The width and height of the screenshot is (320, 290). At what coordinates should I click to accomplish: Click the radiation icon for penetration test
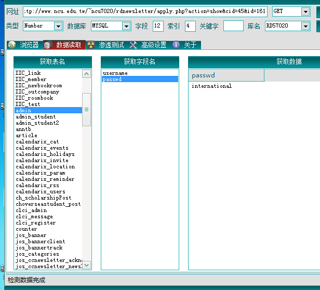click(x=91, y=45)
